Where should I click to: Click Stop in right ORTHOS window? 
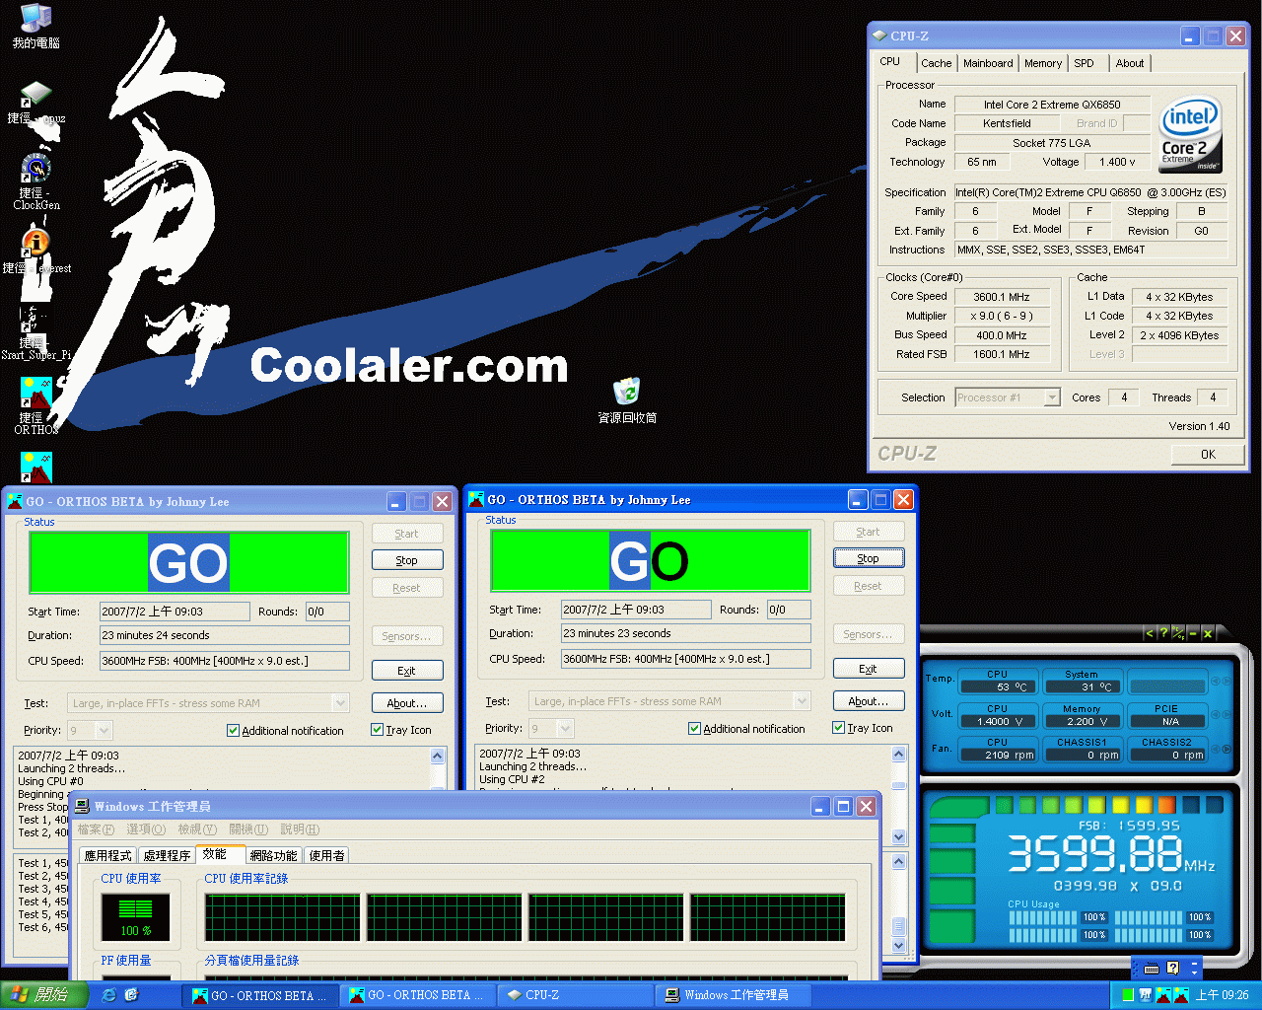pos(869,558)
